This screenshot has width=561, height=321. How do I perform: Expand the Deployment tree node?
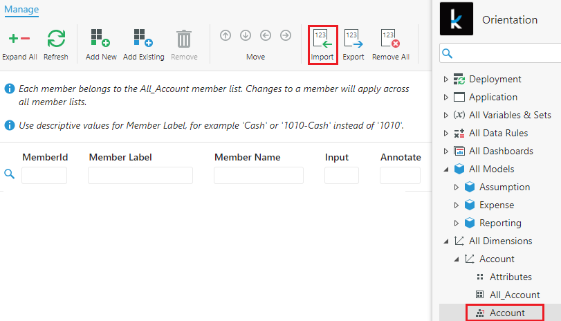tap(446, 80)
